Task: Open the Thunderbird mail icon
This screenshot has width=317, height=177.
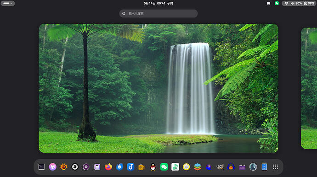Action: 119,167
